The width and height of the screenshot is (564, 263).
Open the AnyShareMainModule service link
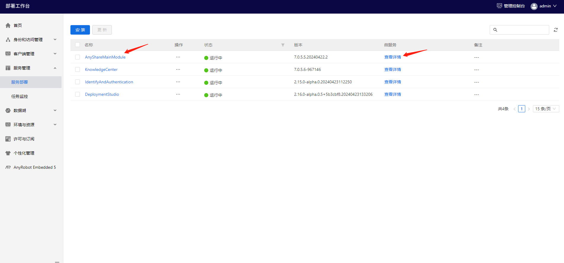click(105, 57)
